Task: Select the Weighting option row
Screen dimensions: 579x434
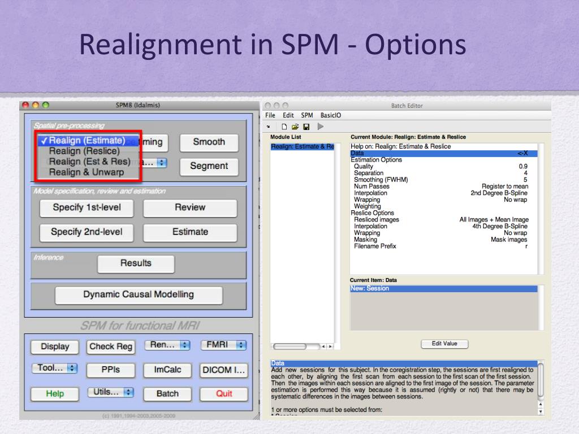Action: tap(443, 206)
